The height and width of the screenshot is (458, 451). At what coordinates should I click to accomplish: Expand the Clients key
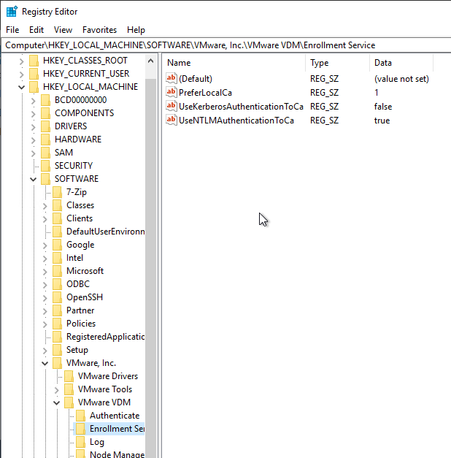[45, 219]
